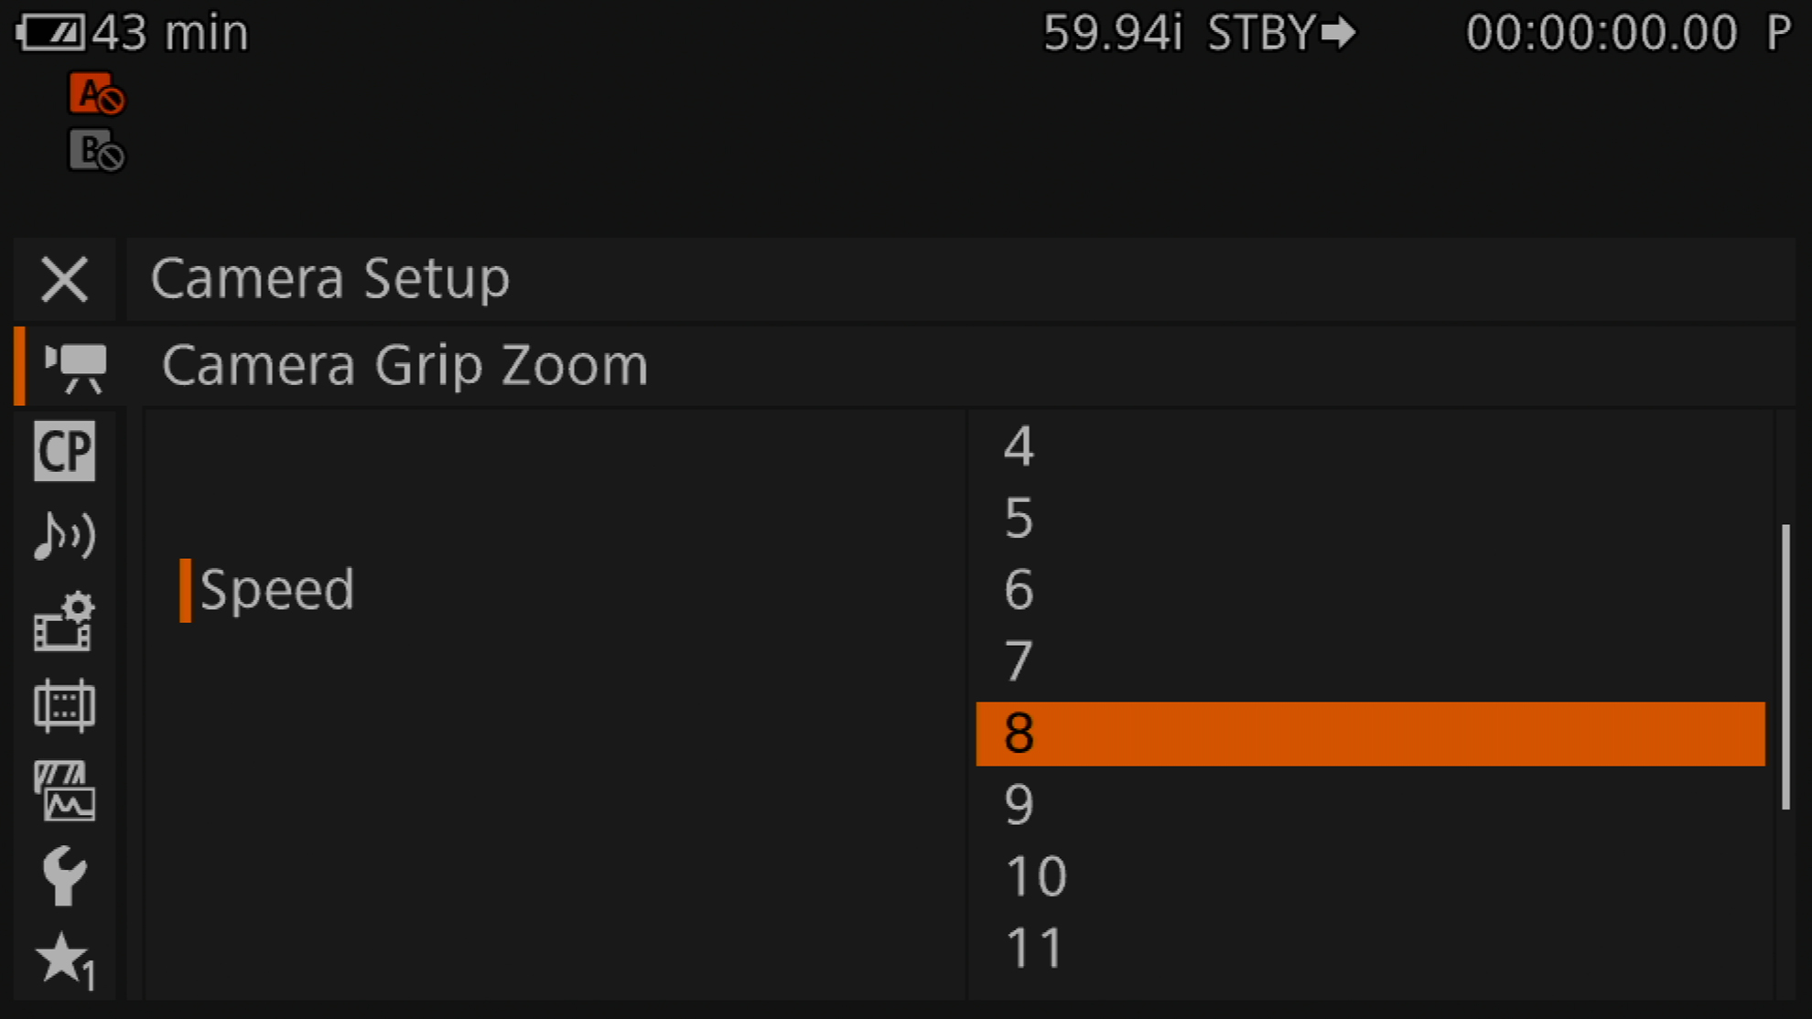Close the menu with the X icon
This screenshot has height=1019, width=1812.
(64, 279)
